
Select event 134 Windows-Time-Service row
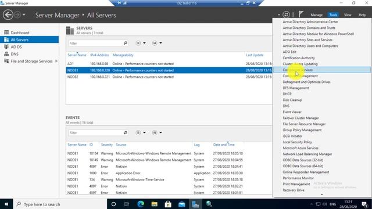coord(169,180)
